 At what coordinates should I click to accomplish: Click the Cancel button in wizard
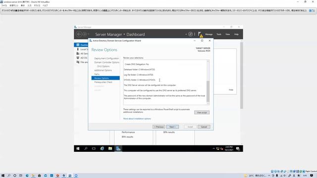pos(204,127)
